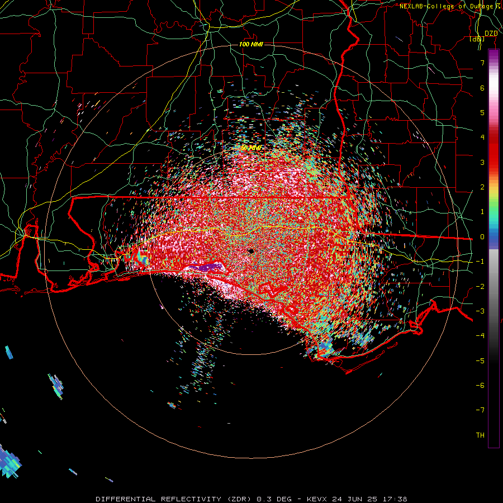Click the "2" value on color scale

(x=482, y=187)
